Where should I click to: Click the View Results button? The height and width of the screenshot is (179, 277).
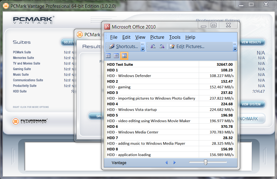click(x=251, y=42)
